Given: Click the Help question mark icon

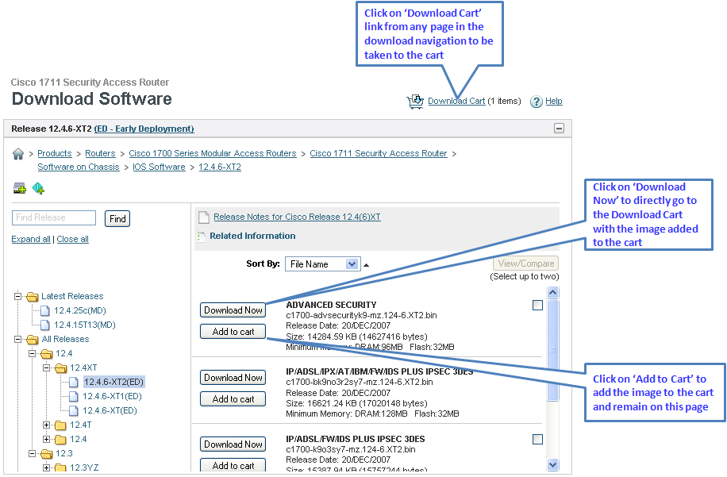Looking at the screenshot, I should tap(536, 102).
